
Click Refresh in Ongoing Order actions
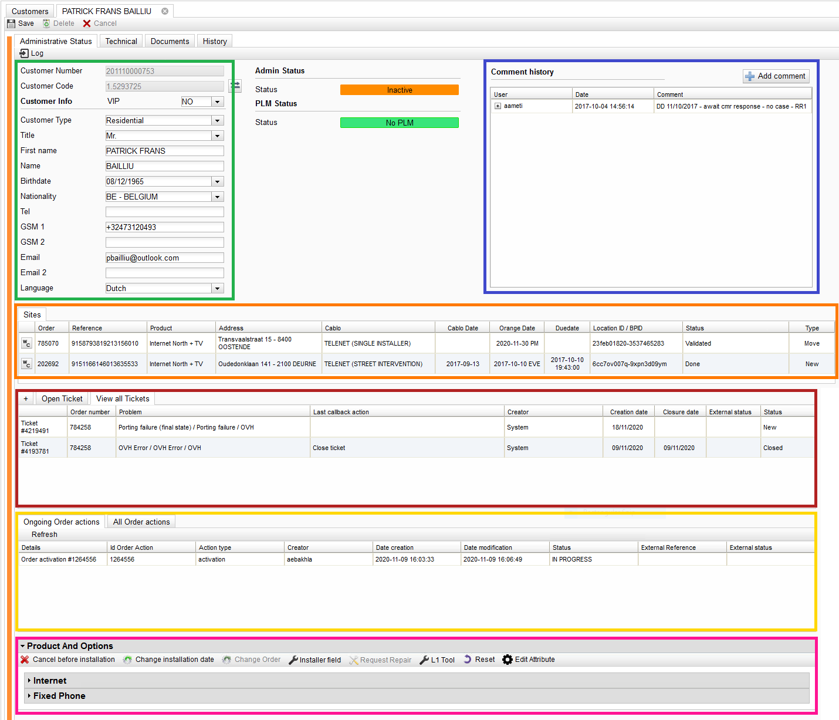pos(45,535)
